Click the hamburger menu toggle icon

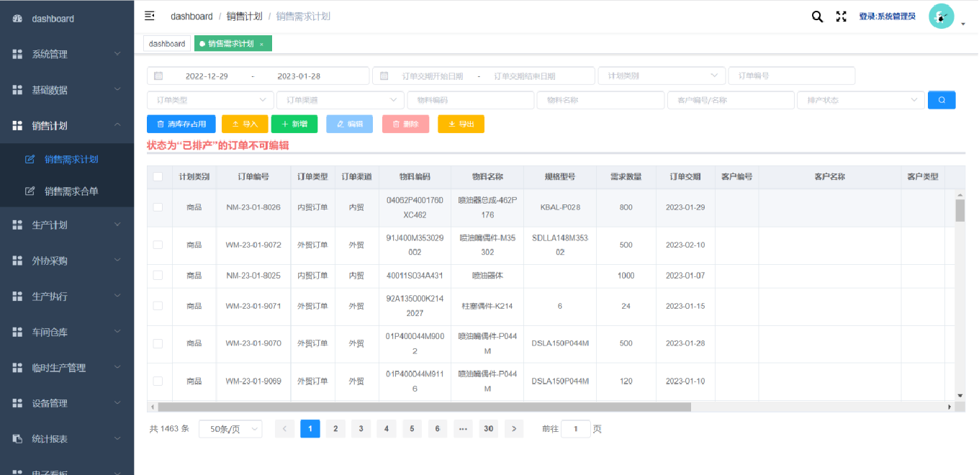click(149, 15)
